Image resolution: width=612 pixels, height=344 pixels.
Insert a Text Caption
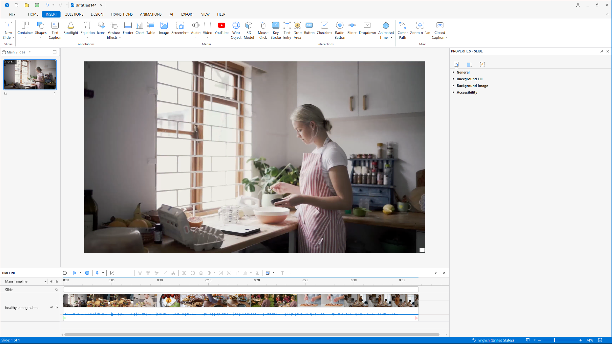(x=55, y=30)
